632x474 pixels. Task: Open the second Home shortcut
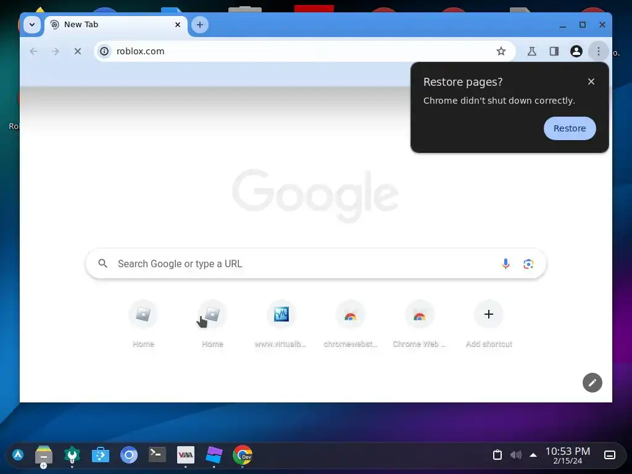[212, 324]
